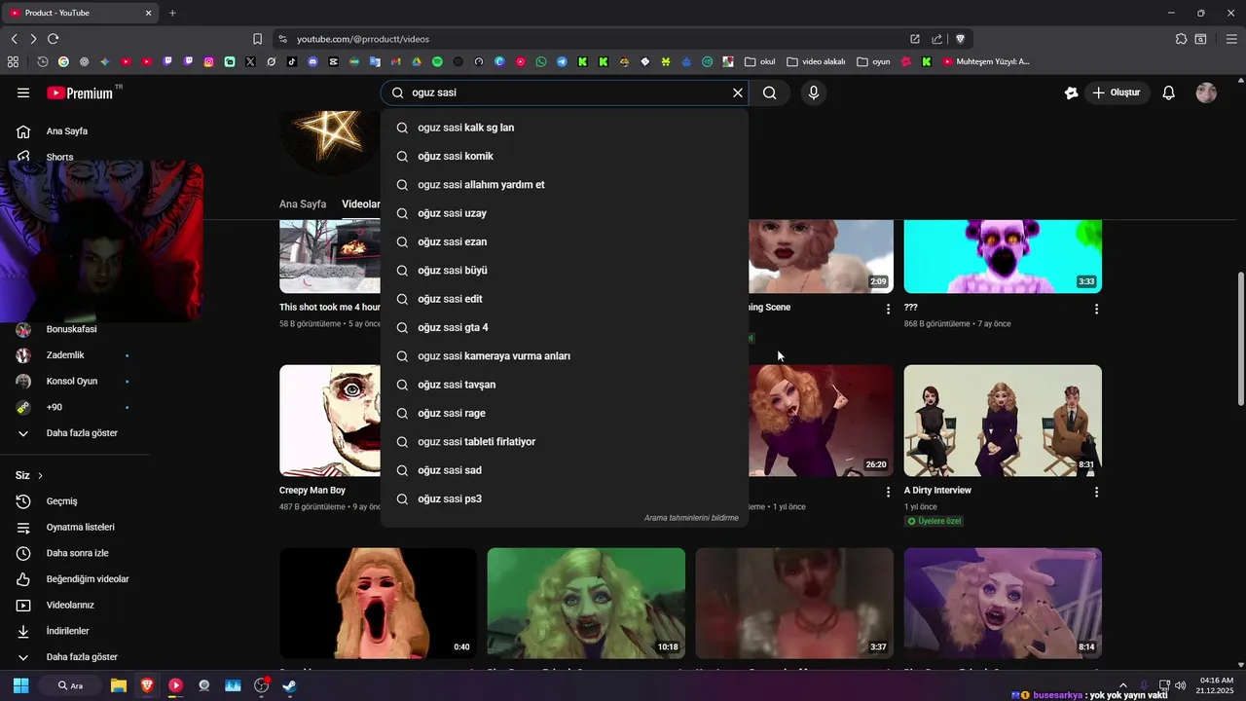Select suggestion 'oguz sasi allahım yardım et'
Screen dimensions: 1246x701
[x=565, y=185]
